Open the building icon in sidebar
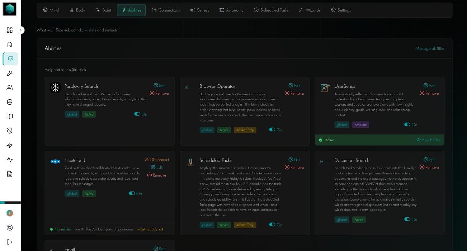 (x=10, y=45)
